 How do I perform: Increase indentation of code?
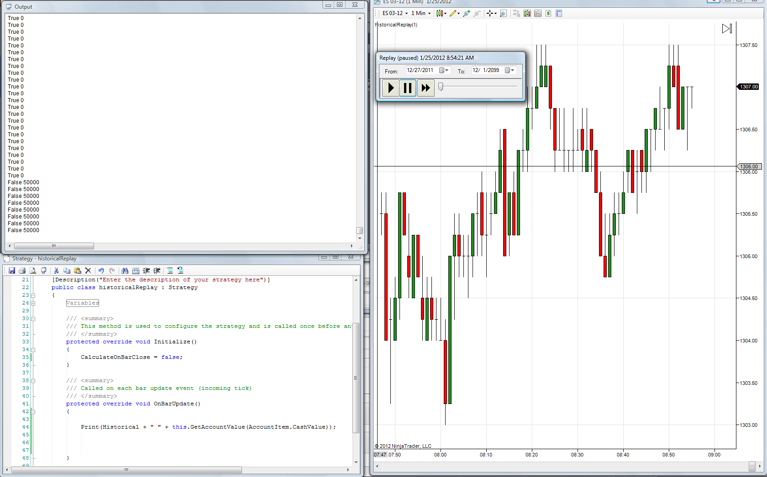pos(157,270)
